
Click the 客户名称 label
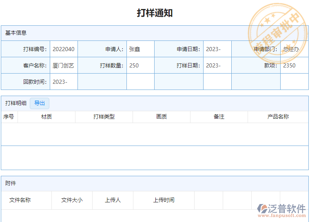(x=35, y=65)
